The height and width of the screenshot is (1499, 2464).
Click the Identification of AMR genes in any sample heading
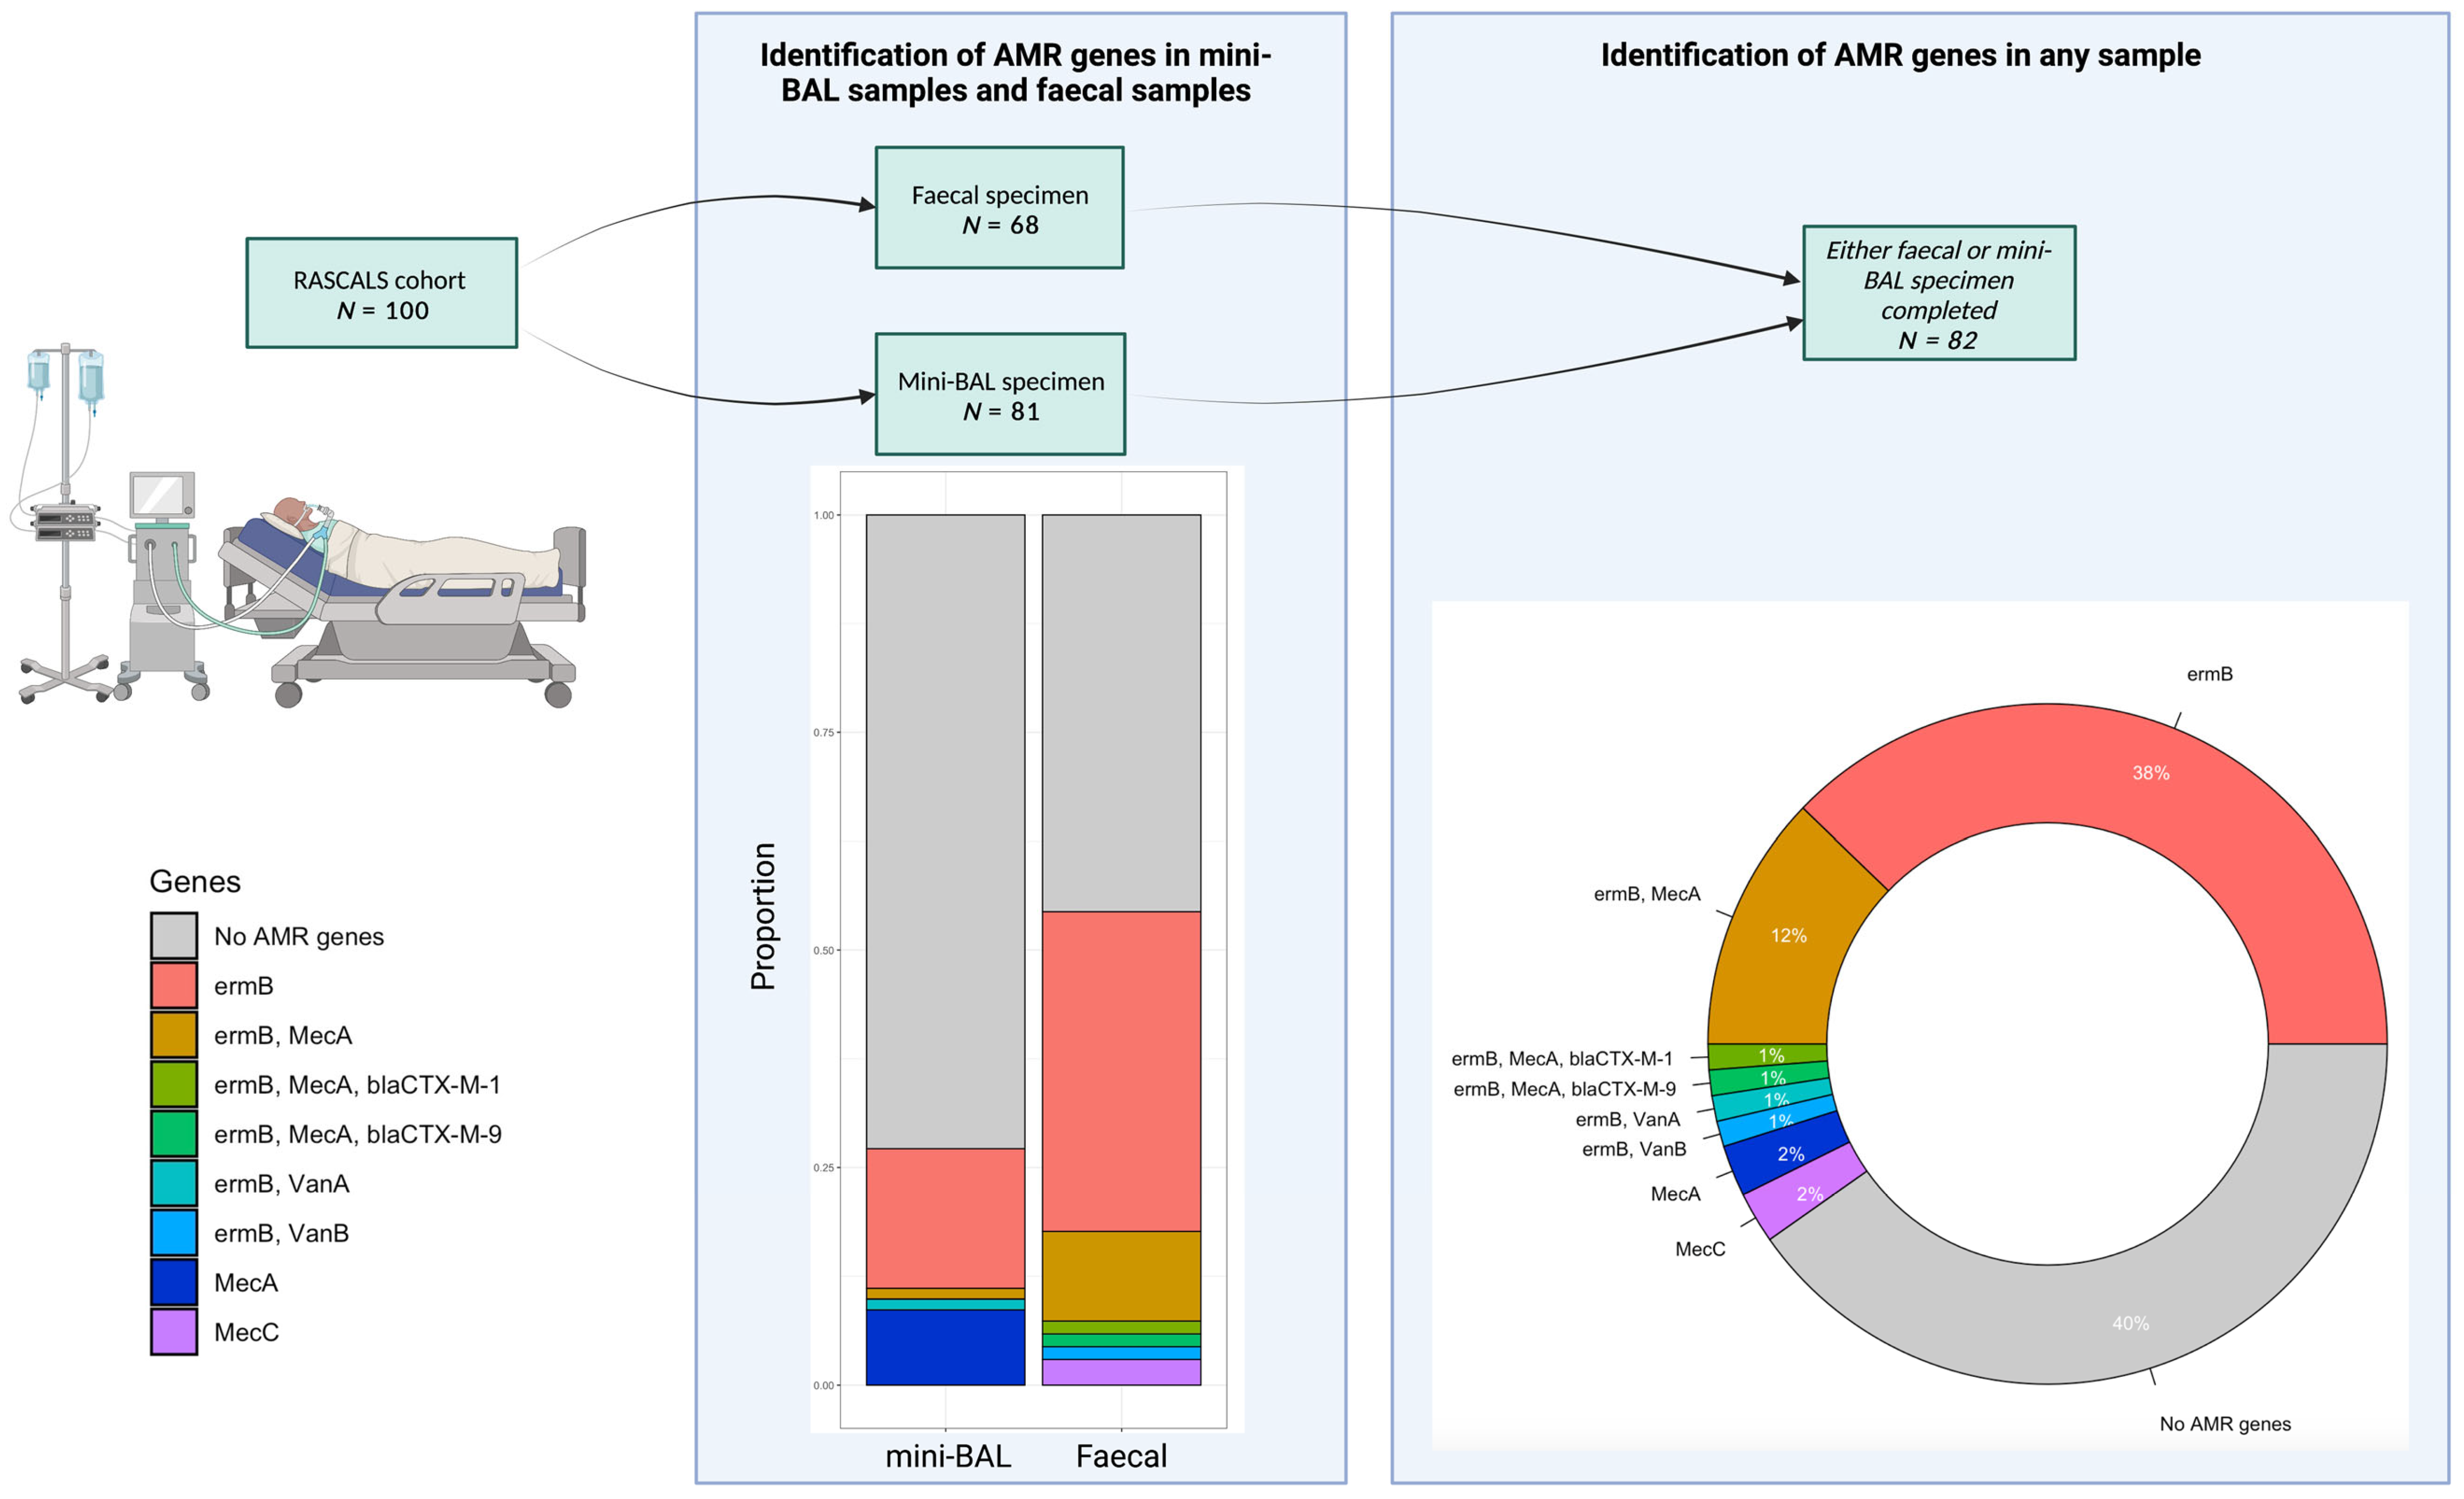pyautogui.click(x=1900, y=55)
